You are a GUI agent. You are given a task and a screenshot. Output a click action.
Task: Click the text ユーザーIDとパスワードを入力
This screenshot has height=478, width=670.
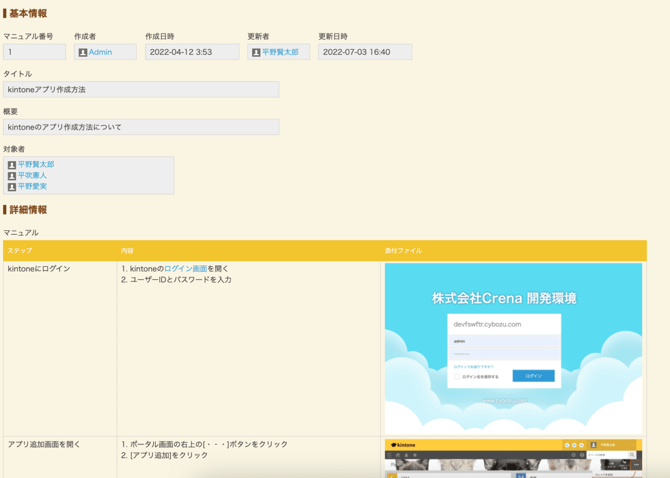(x=181, y=280)
